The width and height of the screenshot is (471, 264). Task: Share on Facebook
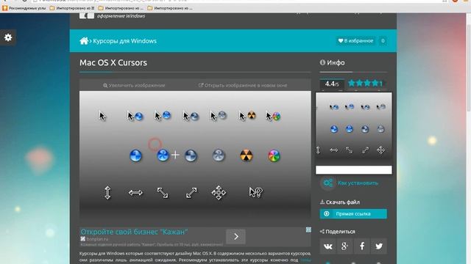(361, 246)
